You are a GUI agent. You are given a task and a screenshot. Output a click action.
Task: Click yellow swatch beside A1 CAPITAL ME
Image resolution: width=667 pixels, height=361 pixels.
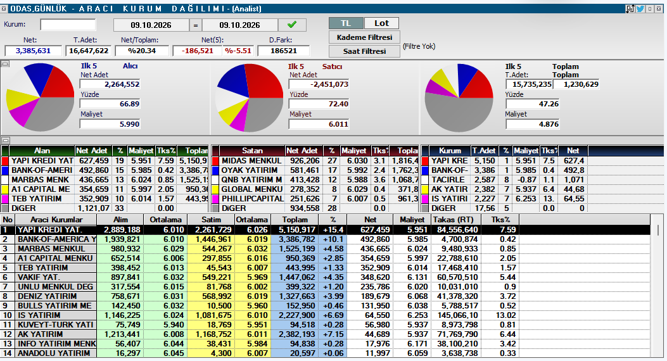coord(5,189)
